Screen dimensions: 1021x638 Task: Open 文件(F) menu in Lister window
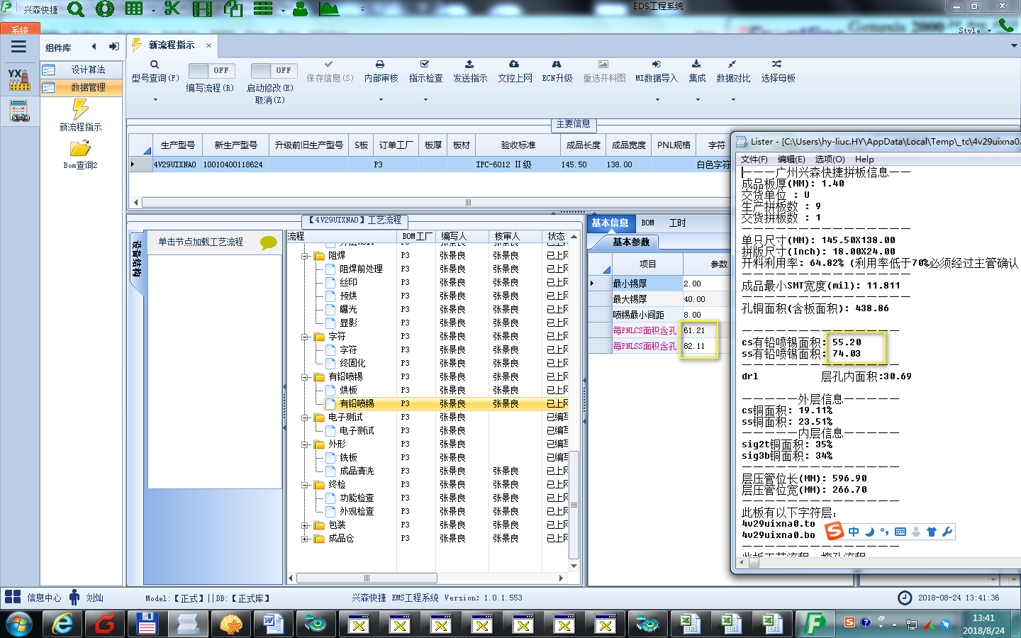754,159
